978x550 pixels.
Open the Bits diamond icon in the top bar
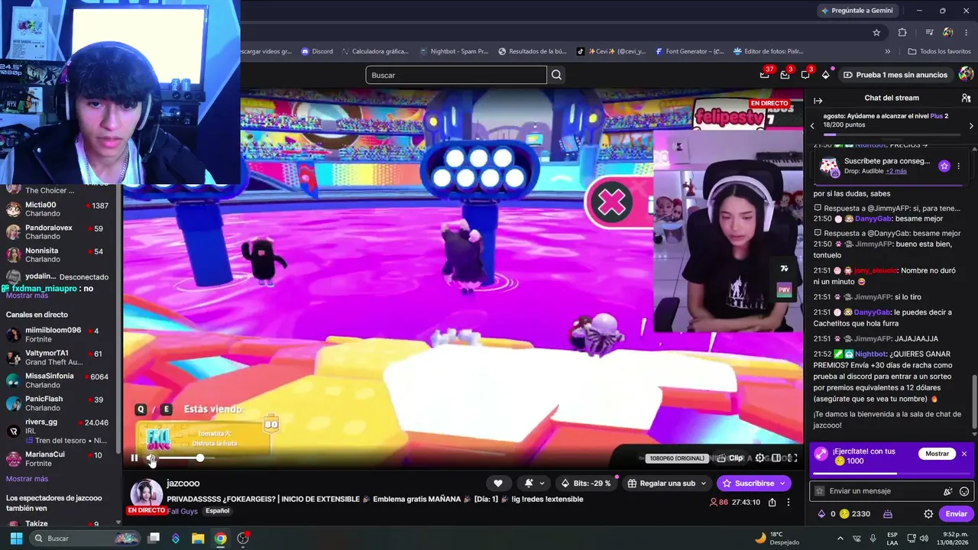click(825, 75)
